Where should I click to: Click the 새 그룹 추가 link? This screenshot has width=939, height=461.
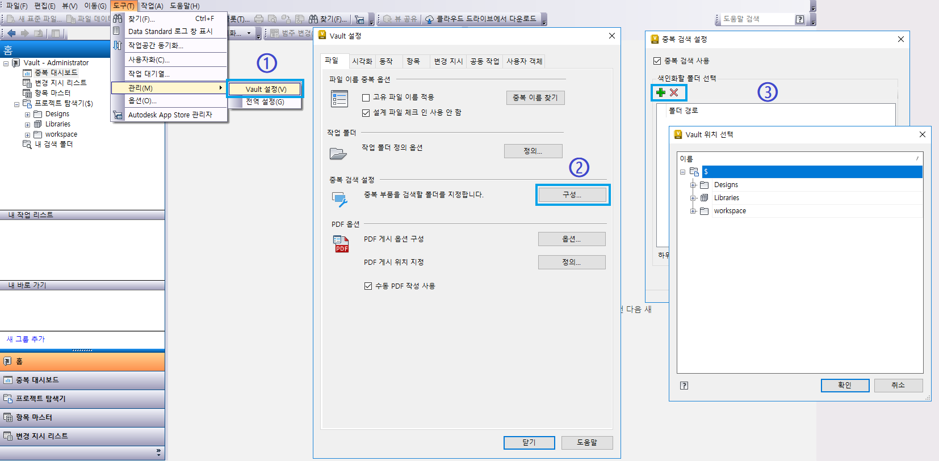click(26, 339)
